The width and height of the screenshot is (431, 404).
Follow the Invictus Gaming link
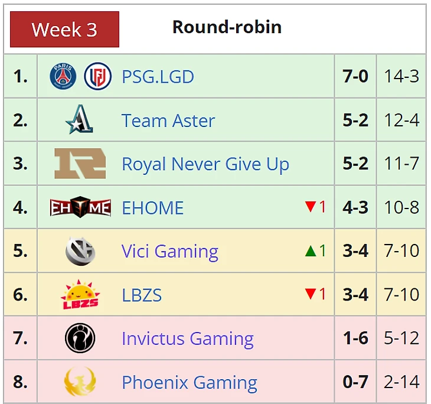[x=188, y=339]
